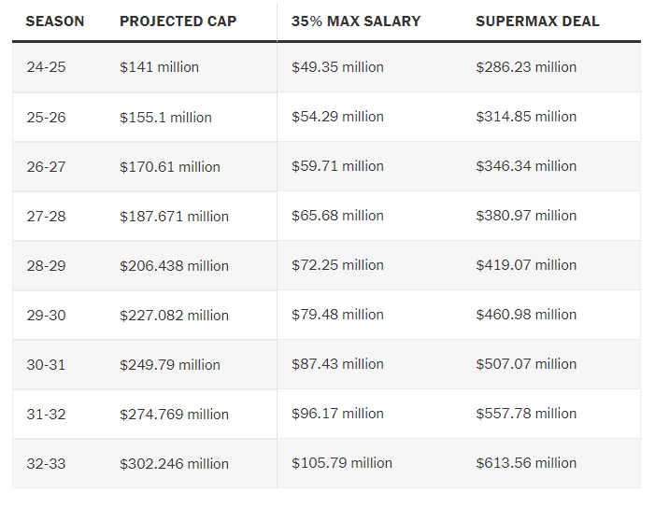Click the $419.07 million supermax cell
655x507 pixels.
point(526,265)
